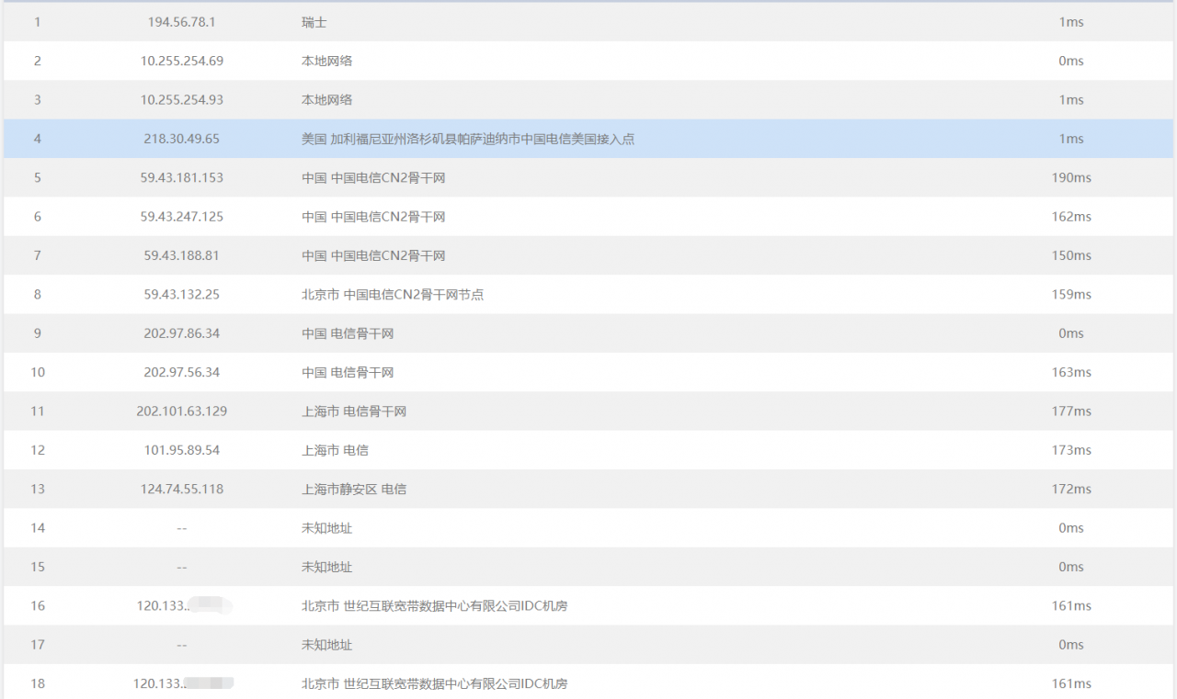
Task: Click IP 202.97.86.34 in hop 9
Action: point(182,333)
